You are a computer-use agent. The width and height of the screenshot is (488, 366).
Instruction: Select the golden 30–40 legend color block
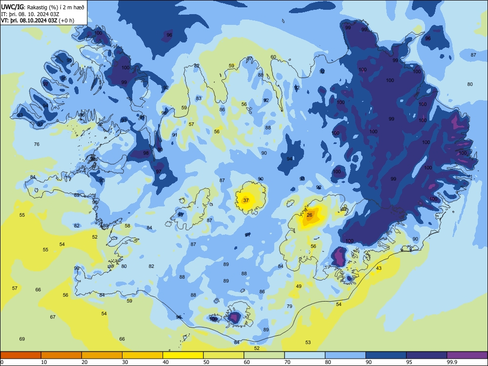tap(142, 355)
